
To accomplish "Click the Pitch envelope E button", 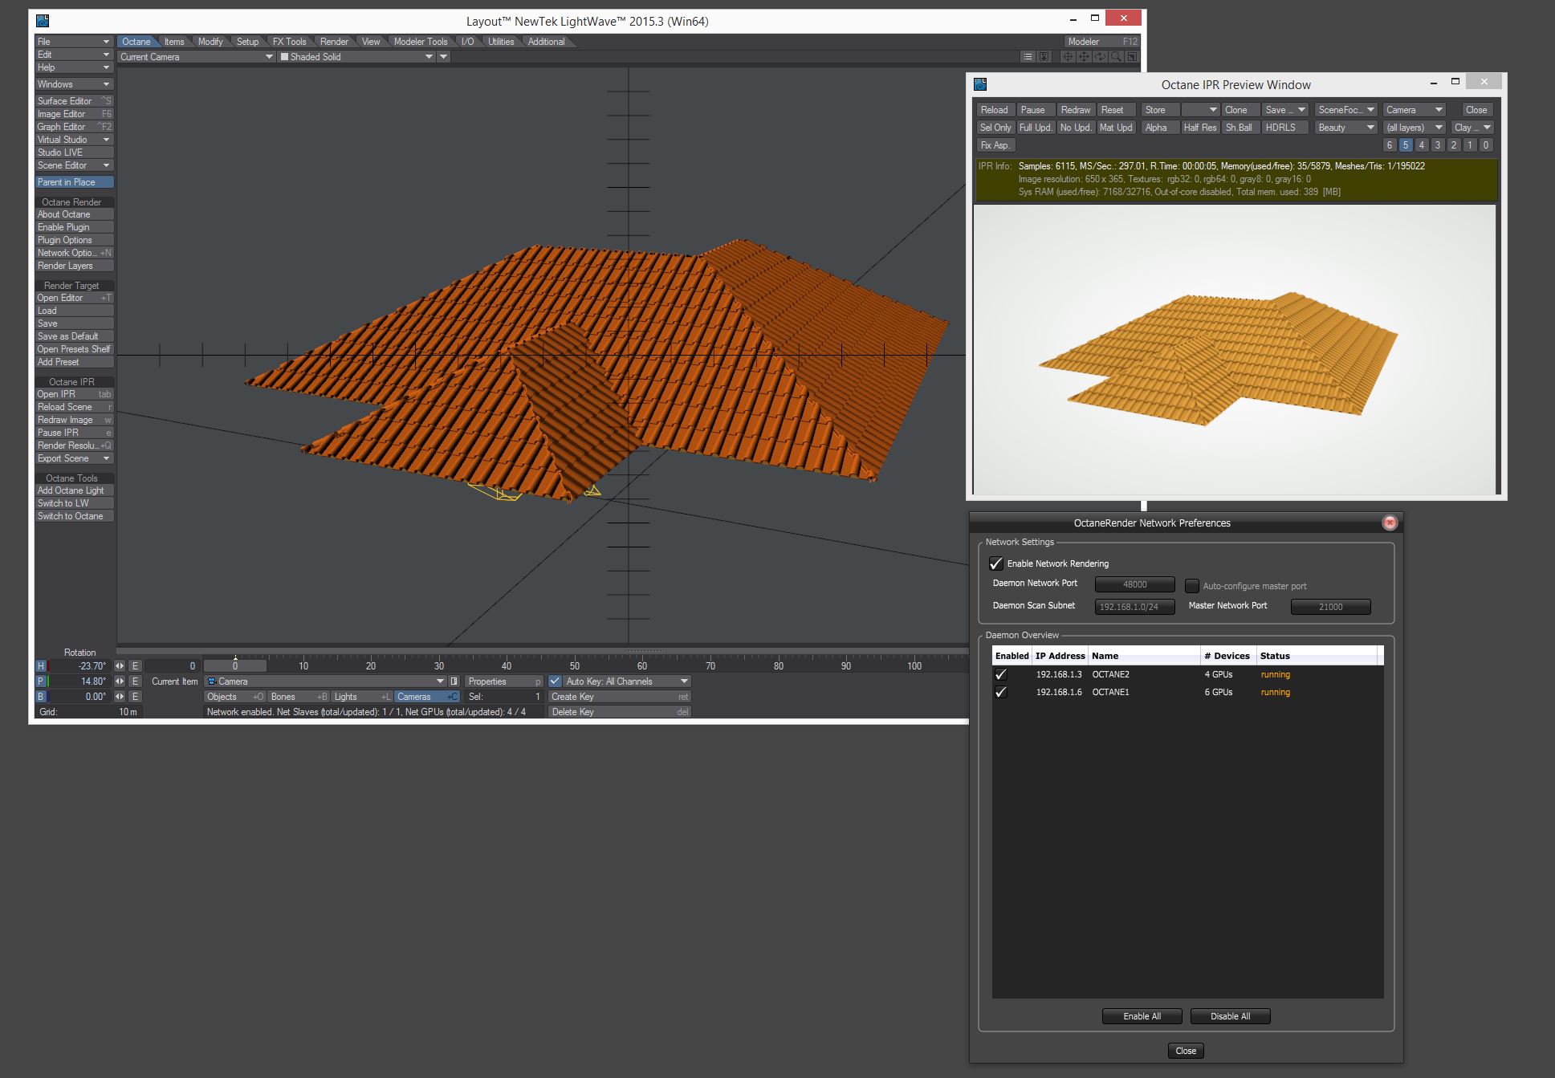I will [135, 681].
